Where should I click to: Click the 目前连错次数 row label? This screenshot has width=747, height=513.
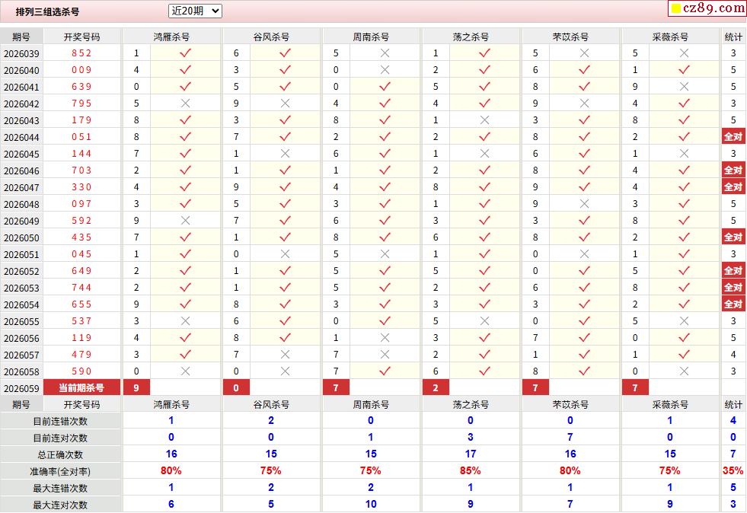[x=60, y=421]
